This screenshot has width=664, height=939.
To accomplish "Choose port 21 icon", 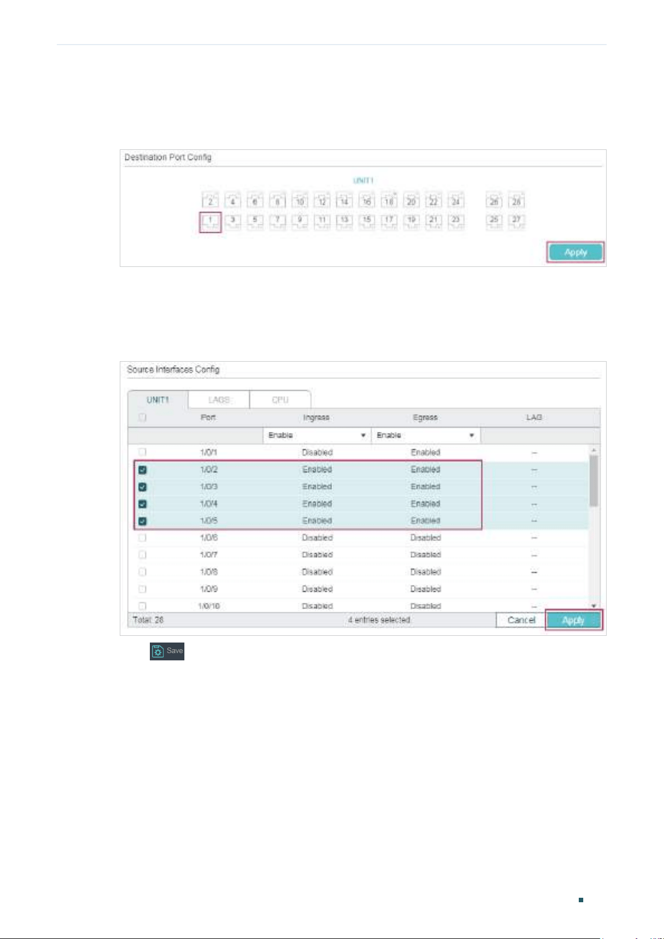I will [433, 221].
